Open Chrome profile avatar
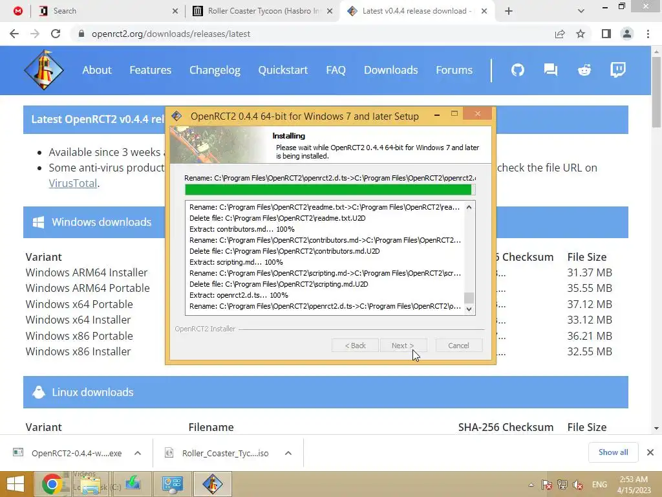The image size is (662, 497). (x=627, y=34)
